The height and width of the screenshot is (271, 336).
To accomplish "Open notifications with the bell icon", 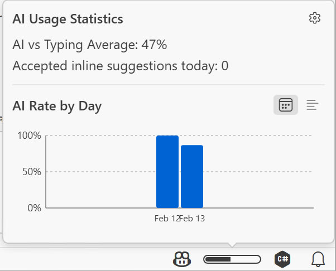I will [x=318, y=259].
